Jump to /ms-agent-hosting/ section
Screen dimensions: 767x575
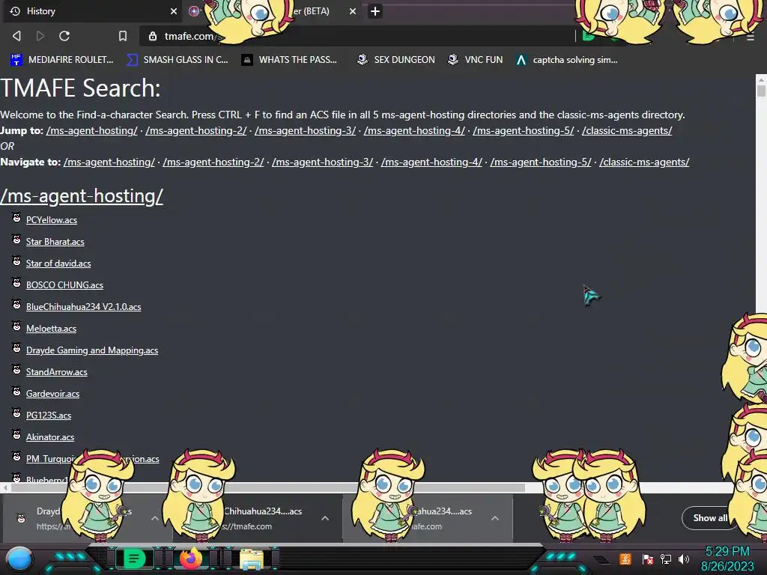[92, 130]
